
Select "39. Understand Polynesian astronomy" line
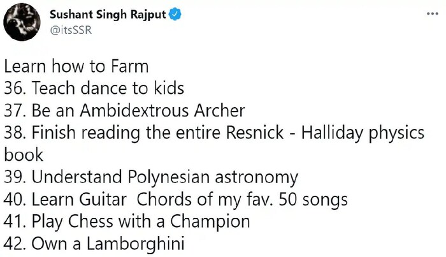[x=151, y=177]
